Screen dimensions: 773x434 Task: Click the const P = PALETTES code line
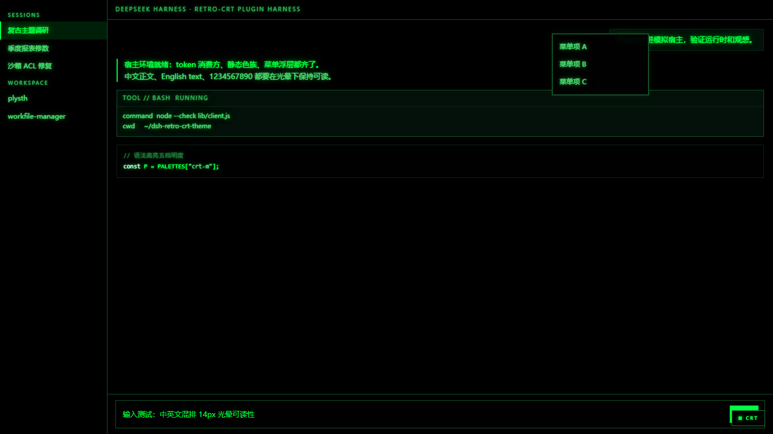(171, 167)
